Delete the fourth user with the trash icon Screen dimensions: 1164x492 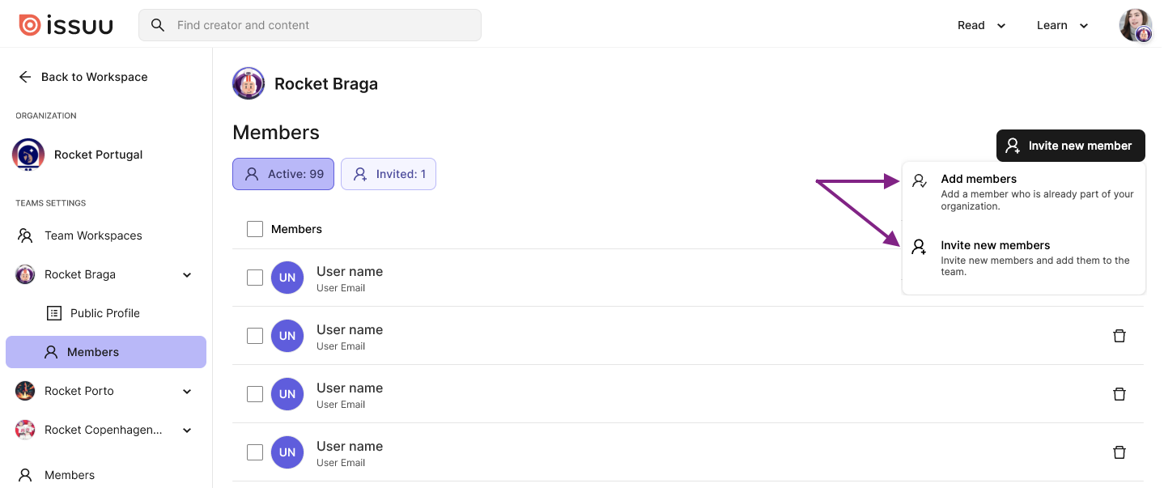tap(1119, 452)
